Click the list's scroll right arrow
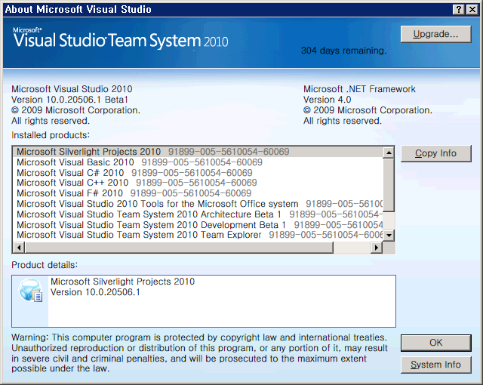 [x=377, y=248]
